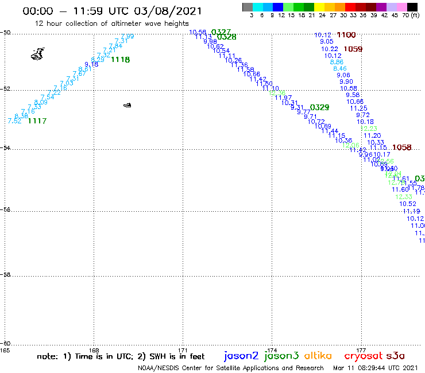
Task: Select the 7.99 wave height value
Action: [x=127, y=36]
